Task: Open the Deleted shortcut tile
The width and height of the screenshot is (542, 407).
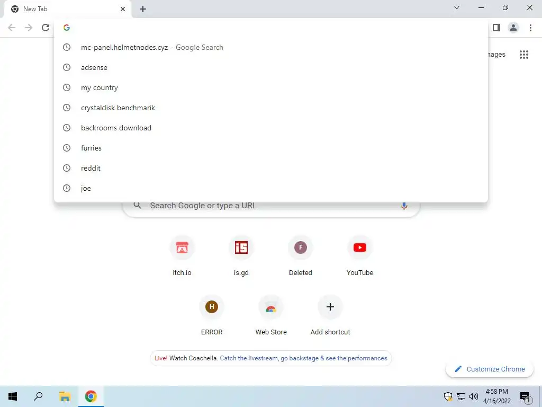Action: [301, 255]
